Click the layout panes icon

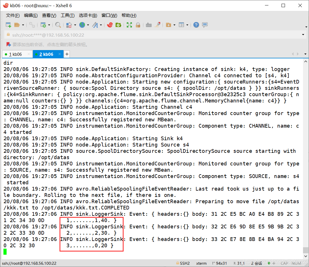181,25
